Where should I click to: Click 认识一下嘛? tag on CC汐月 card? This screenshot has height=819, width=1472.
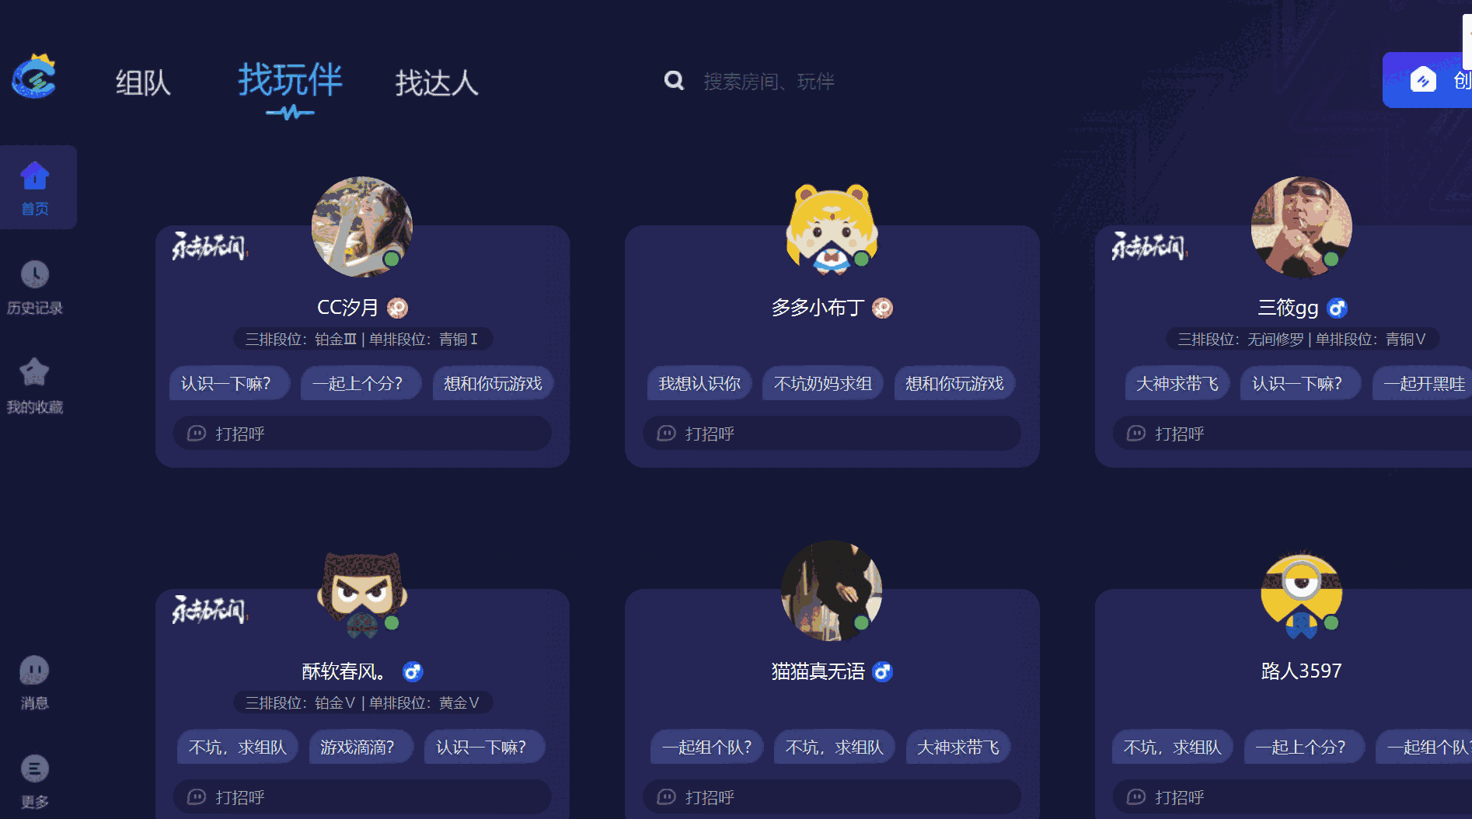pyautogui.click(x=226, y=383)
